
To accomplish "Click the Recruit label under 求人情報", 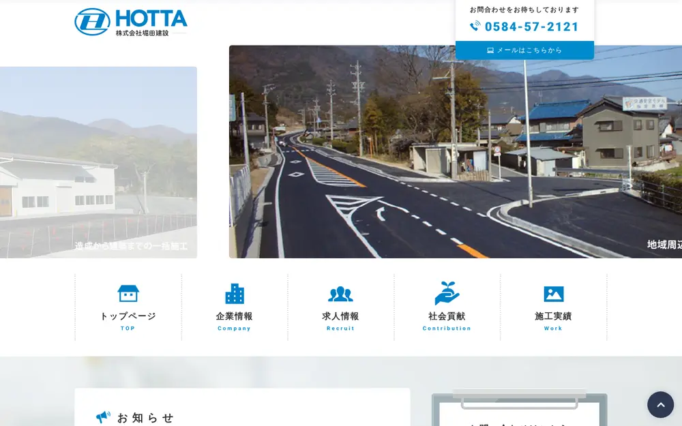I will coord(340,329).
